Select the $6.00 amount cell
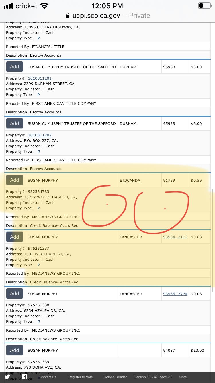 (200, 123)
